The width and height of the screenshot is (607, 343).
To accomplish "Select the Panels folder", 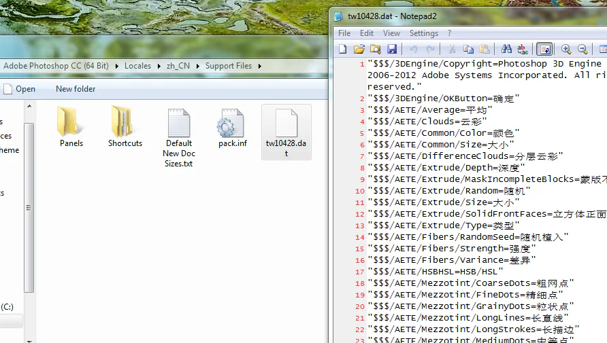I will pos(71,128).
